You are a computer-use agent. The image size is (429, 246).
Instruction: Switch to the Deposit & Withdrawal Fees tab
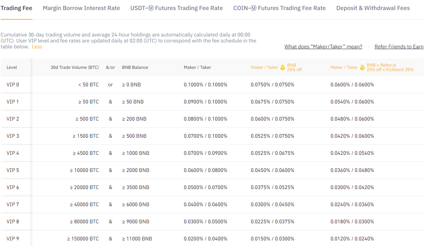373,8
